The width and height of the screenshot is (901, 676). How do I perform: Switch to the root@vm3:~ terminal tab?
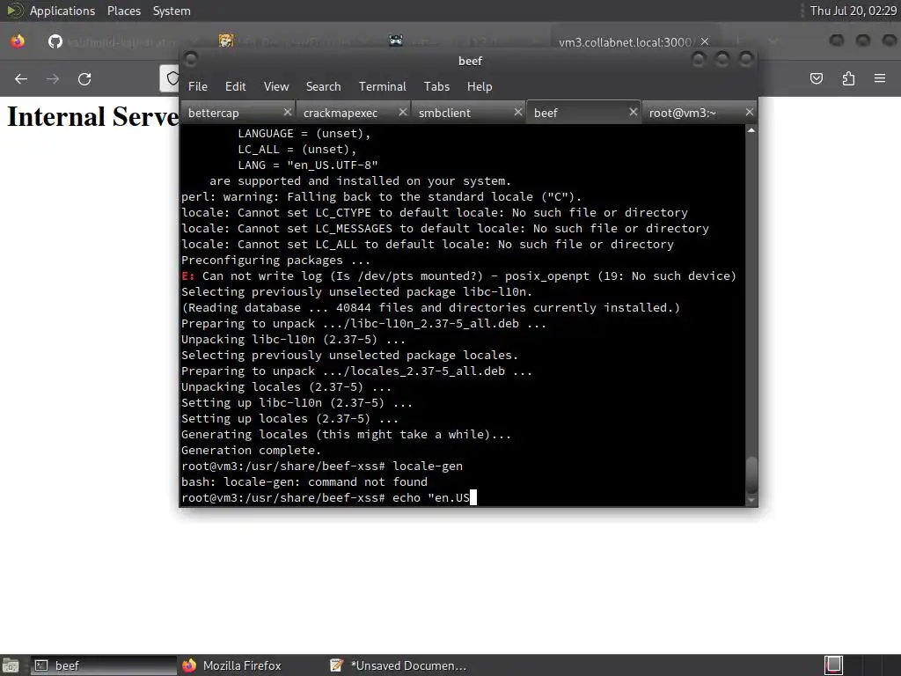699,113
